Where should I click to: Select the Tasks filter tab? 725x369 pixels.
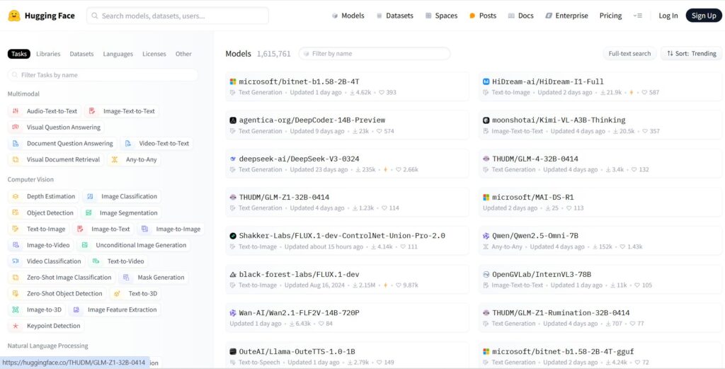tap(19, 54)
